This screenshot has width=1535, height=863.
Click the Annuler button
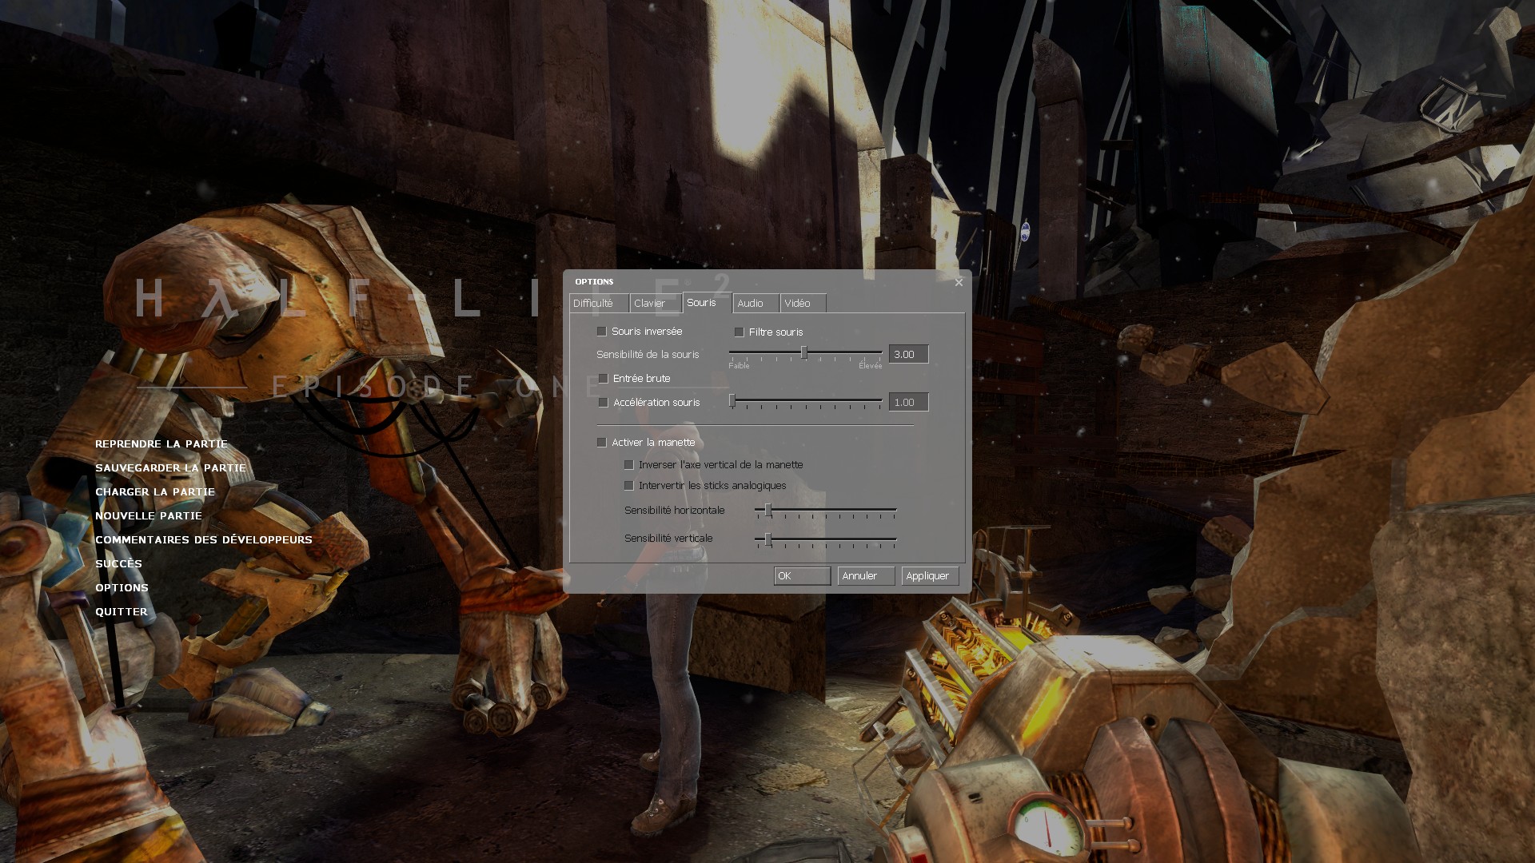click(865, 576)
